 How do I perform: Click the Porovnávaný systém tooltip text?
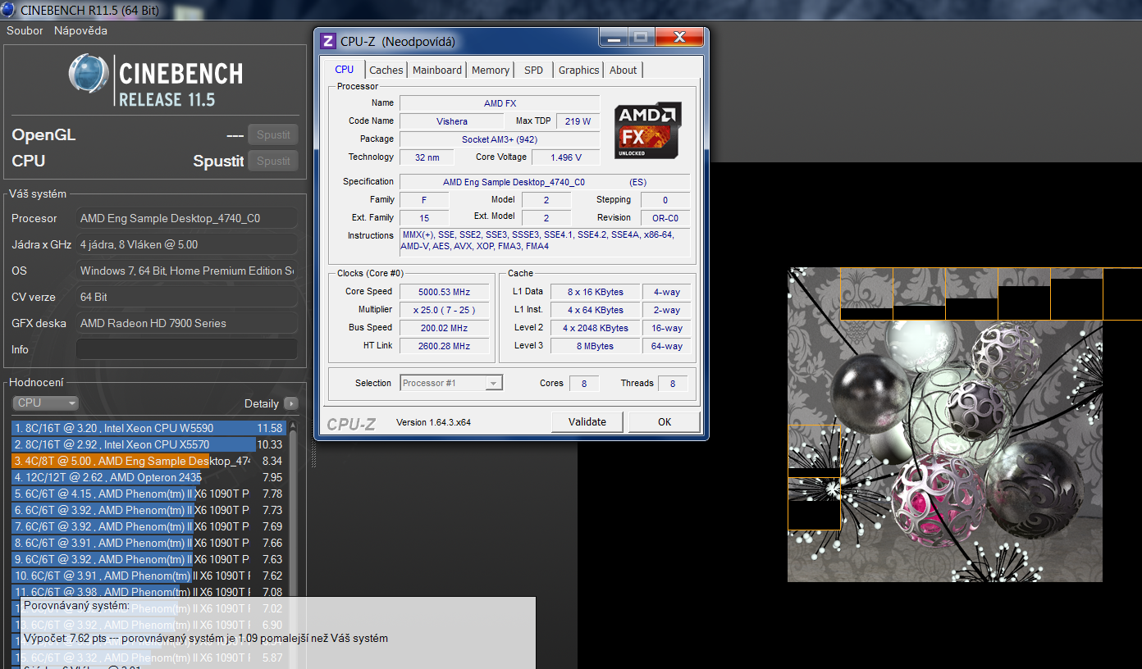76,605
